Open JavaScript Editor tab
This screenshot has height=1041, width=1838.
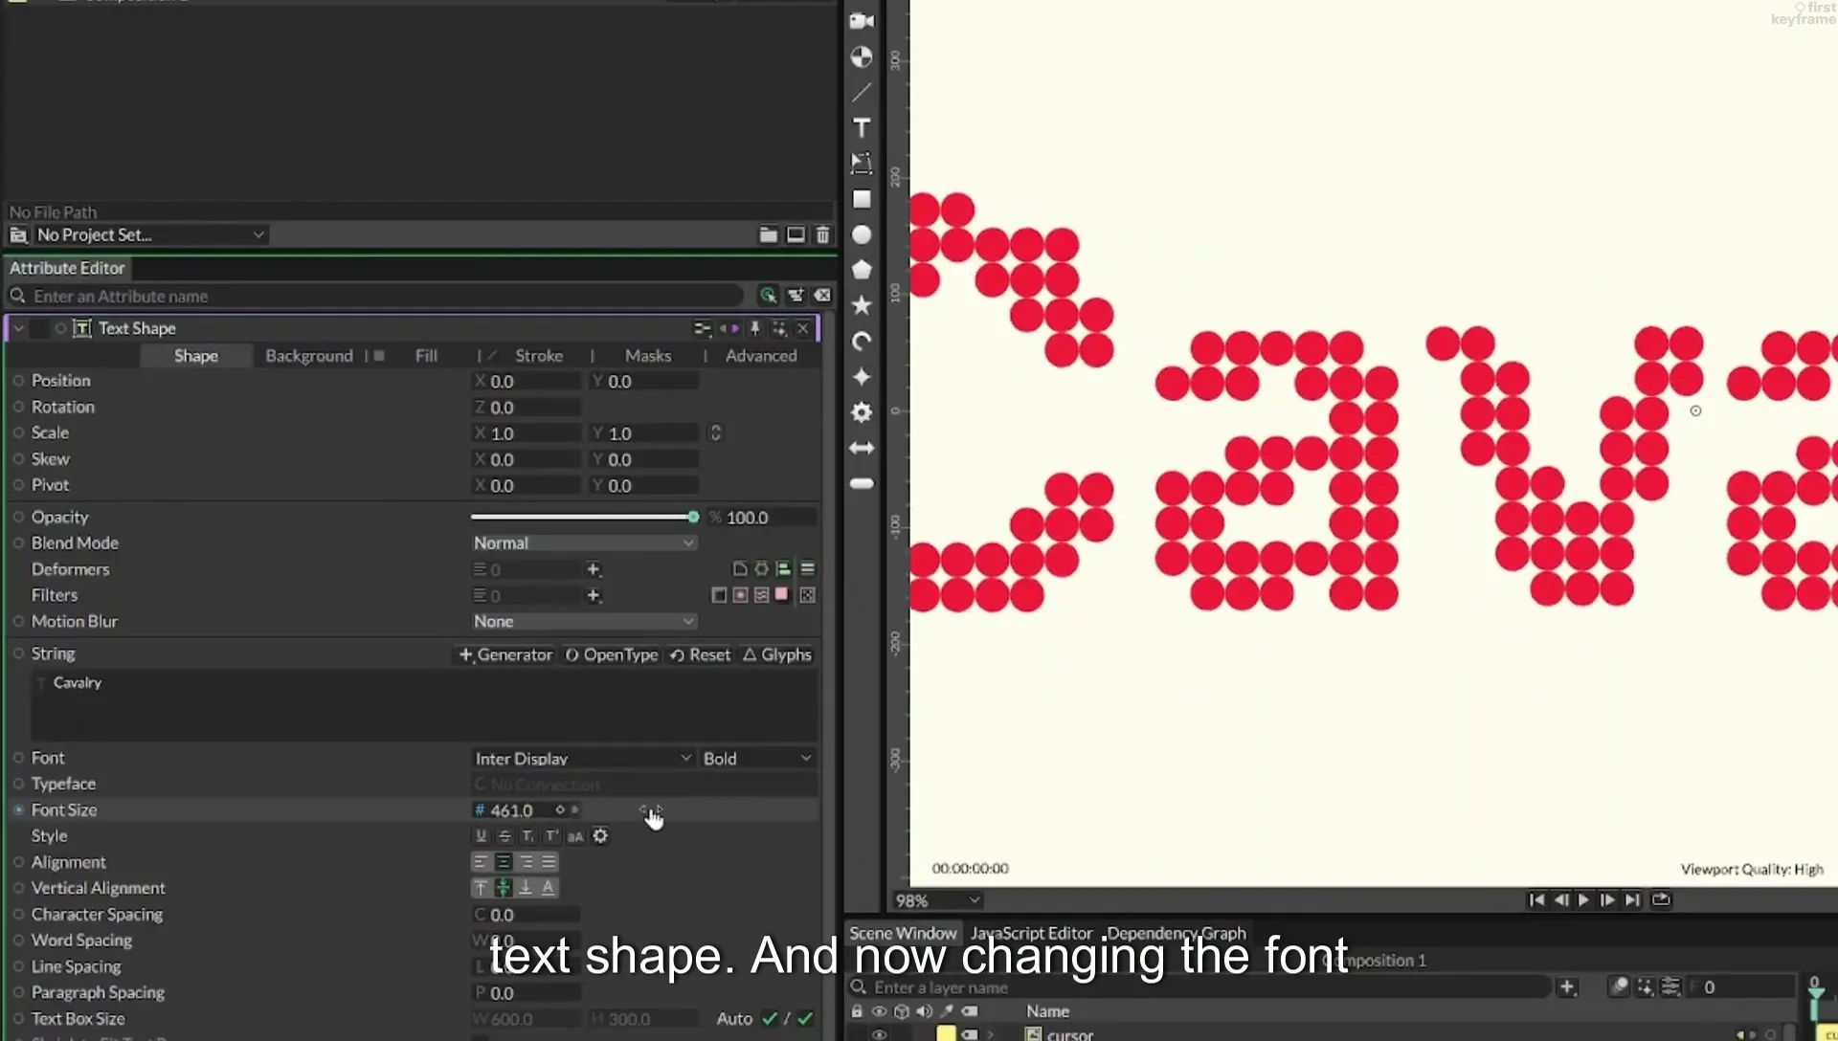[1031, 933]
